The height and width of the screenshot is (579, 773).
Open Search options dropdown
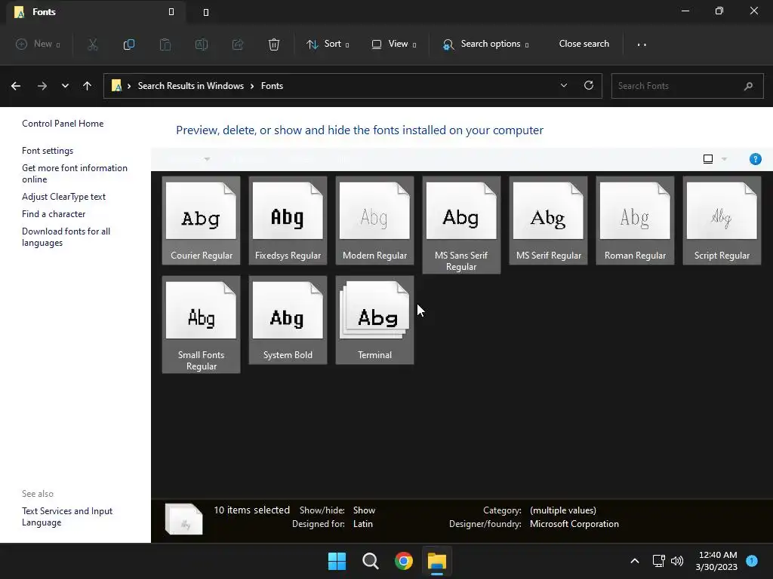pos(485,44)
